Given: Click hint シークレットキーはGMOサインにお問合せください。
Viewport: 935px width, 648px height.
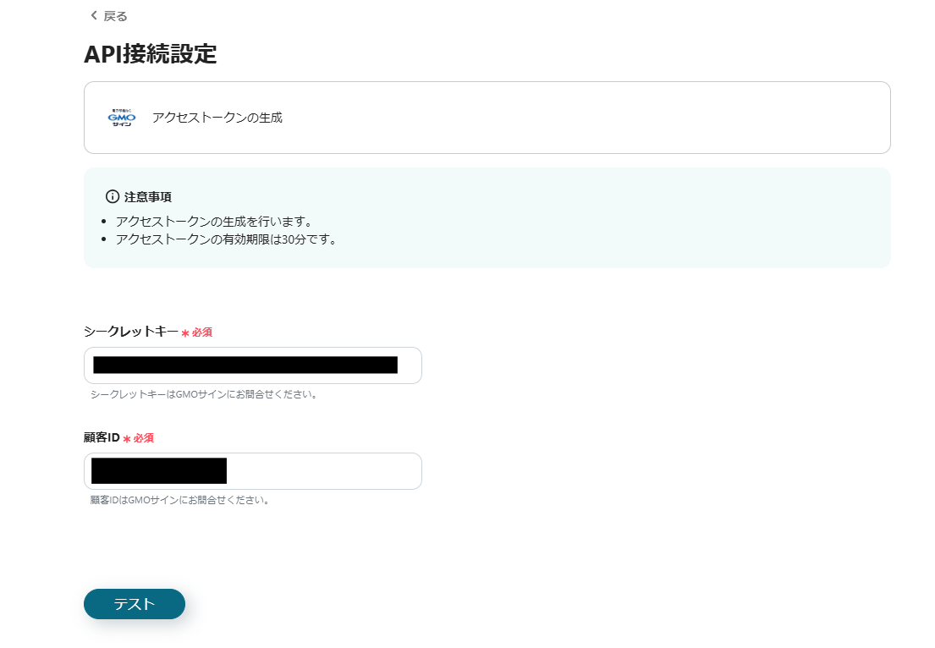Looking at the screenshot, I should point(205,394).
